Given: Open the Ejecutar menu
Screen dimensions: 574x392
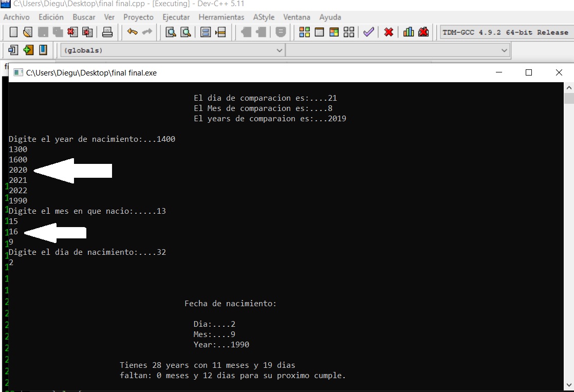Looking at the screenshot, I should point(176,17).
